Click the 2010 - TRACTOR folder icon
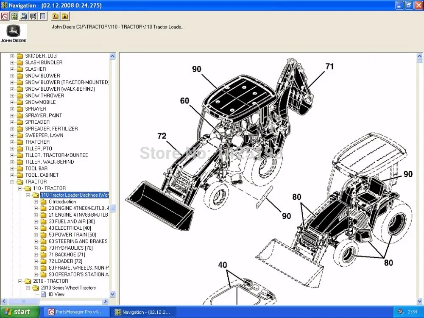Image resolution: width=424 pixels, height=318 pixels. point(28,281)
